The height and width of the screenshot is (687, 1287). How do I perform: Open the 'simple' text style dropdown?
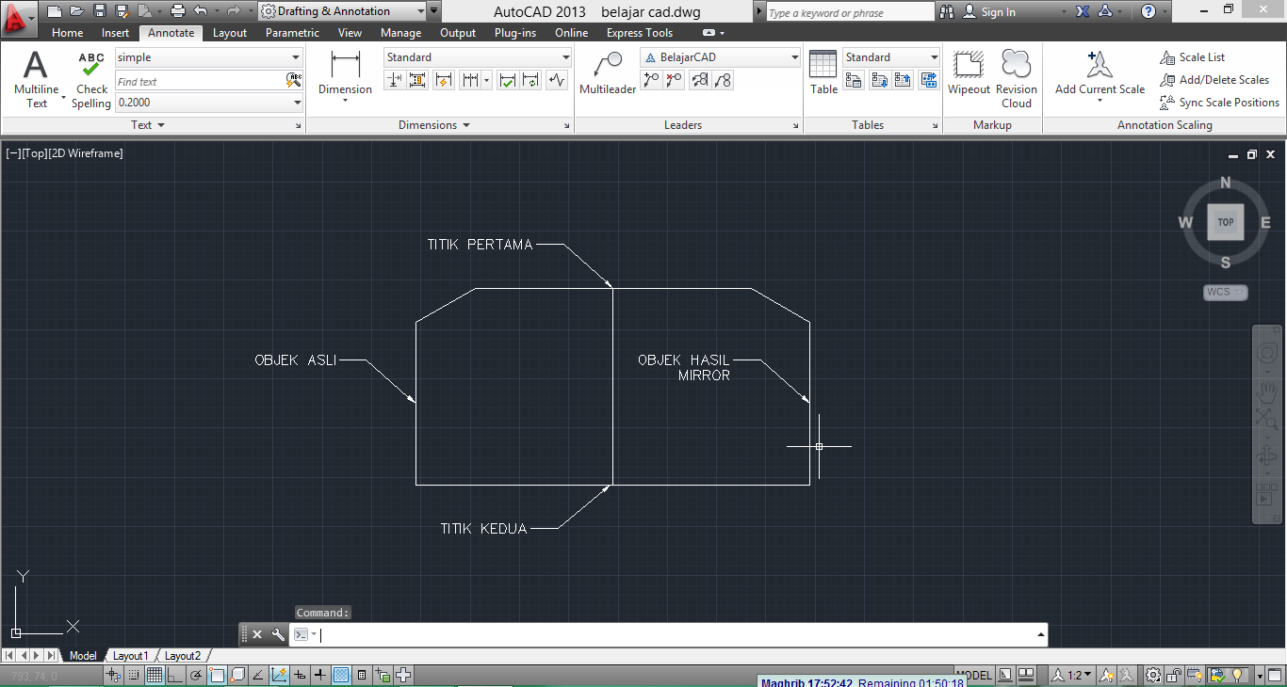point(295,56)
